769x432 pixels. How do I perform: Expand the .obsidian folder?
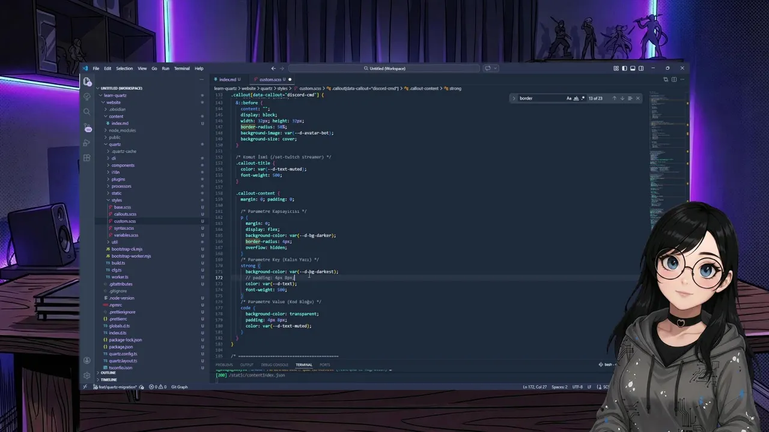pyautogui.click(x=117, y=109)
